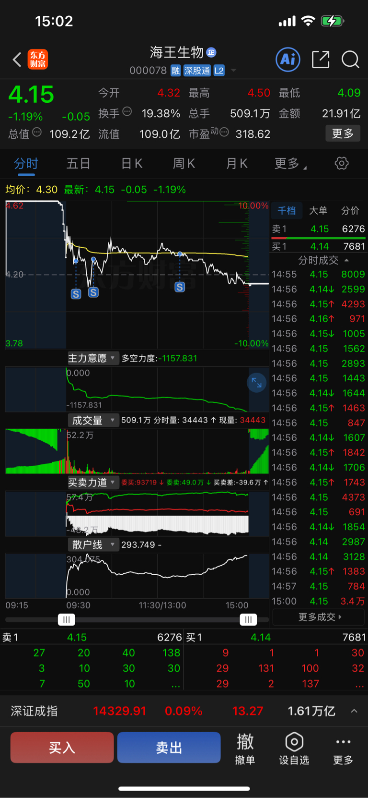Tap 设自选 add to watchlist icon
The height and width of the screenshot is (798, 368).
tap(294, 748)
